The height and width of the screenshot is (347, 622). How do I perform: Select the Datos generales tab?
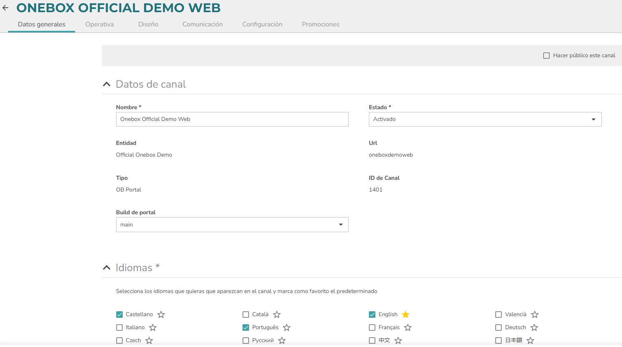pos(41,24)
